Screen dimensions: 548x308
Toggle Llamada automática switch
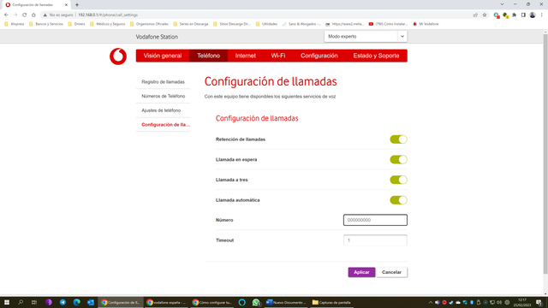pyautogui.click(x=398, y=200)
